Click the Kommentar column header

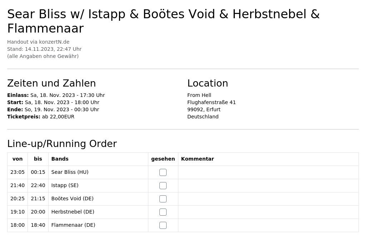click(197, 159)
